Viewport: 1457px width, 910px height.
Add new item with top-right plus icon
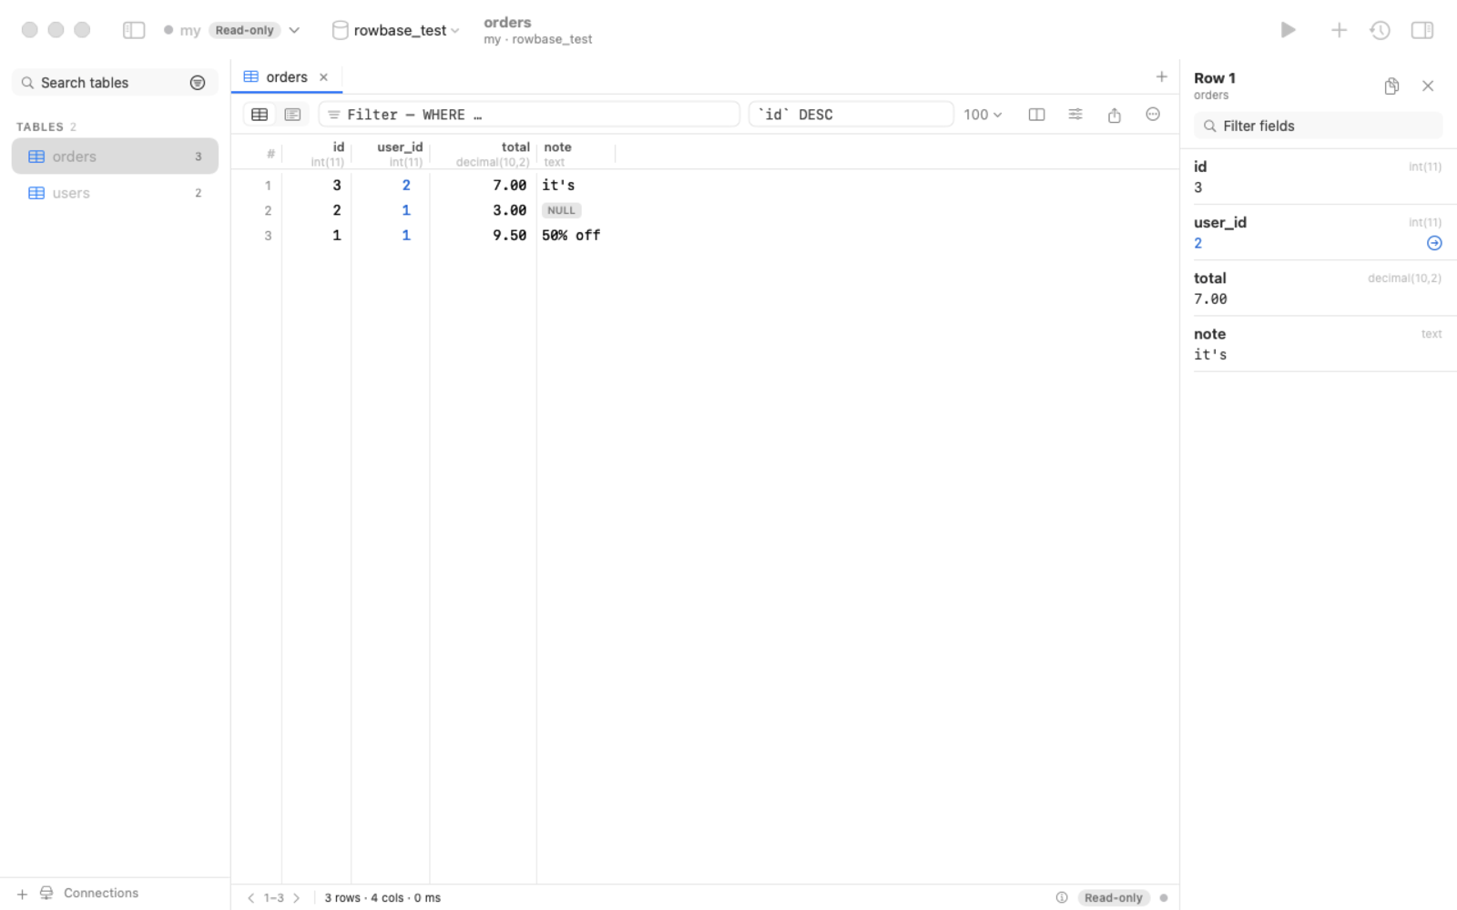pyautogui.click(x=1339, y=30)
